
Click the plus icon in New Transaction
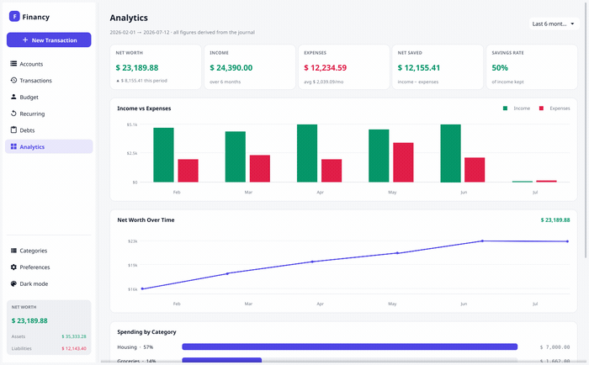25,40
